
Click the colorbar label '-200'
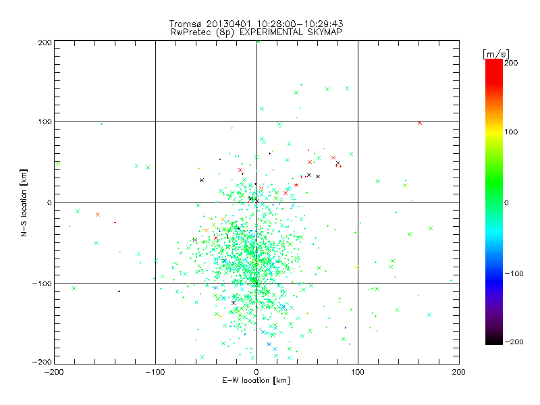[514, 342]
